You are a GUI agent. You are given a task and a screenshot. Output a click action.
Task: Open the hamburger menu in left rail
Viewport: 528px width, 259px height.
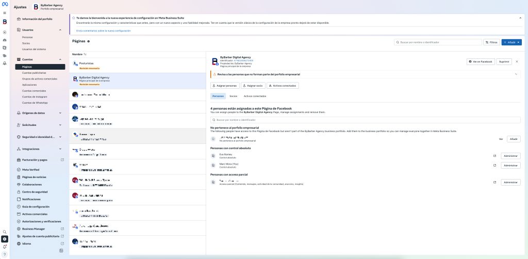tap(5, 13)
